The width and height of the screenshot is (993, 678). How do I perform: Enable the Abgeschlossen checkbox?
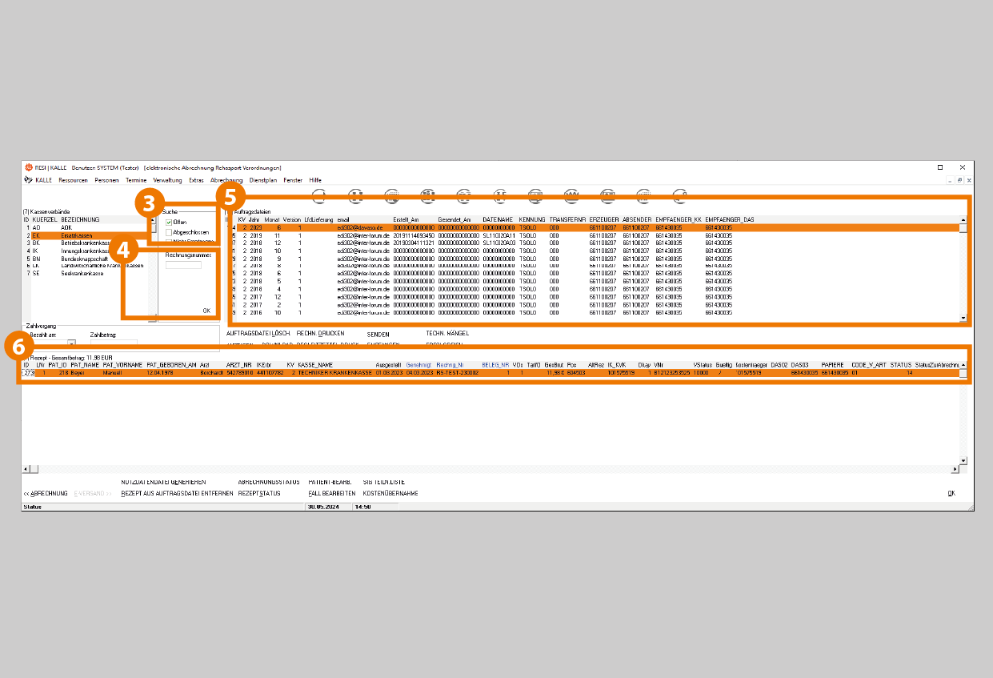coord(169,232)
